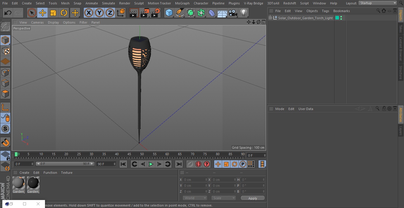This screenshot has width=404, height=208.
Task: Switch to Points mode
Action: (5, 72)
